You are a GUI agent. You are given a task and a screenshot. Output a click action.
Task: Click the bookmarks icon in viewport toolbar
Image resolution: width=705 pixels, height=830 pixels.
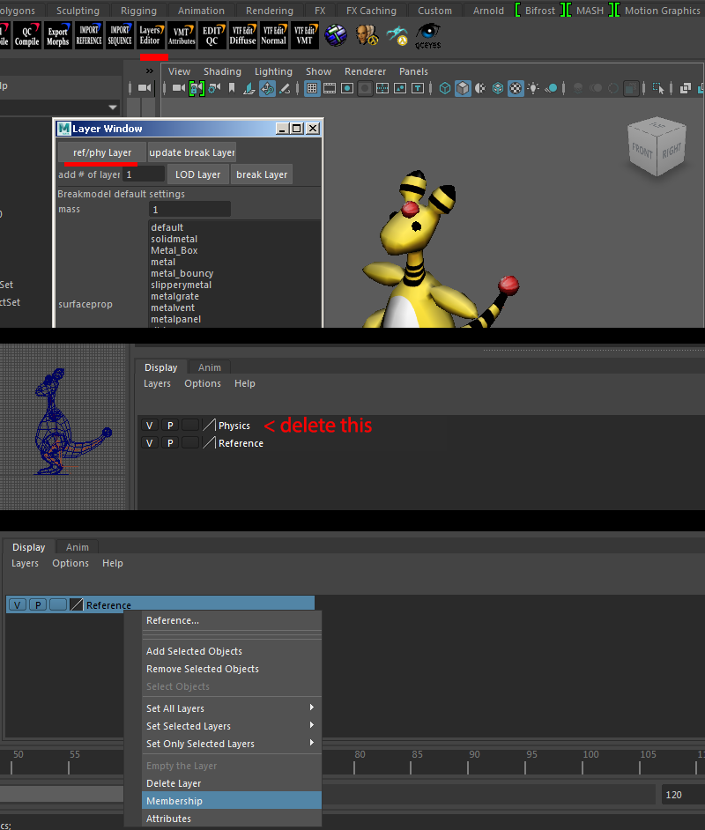click(x=231, y=88)
